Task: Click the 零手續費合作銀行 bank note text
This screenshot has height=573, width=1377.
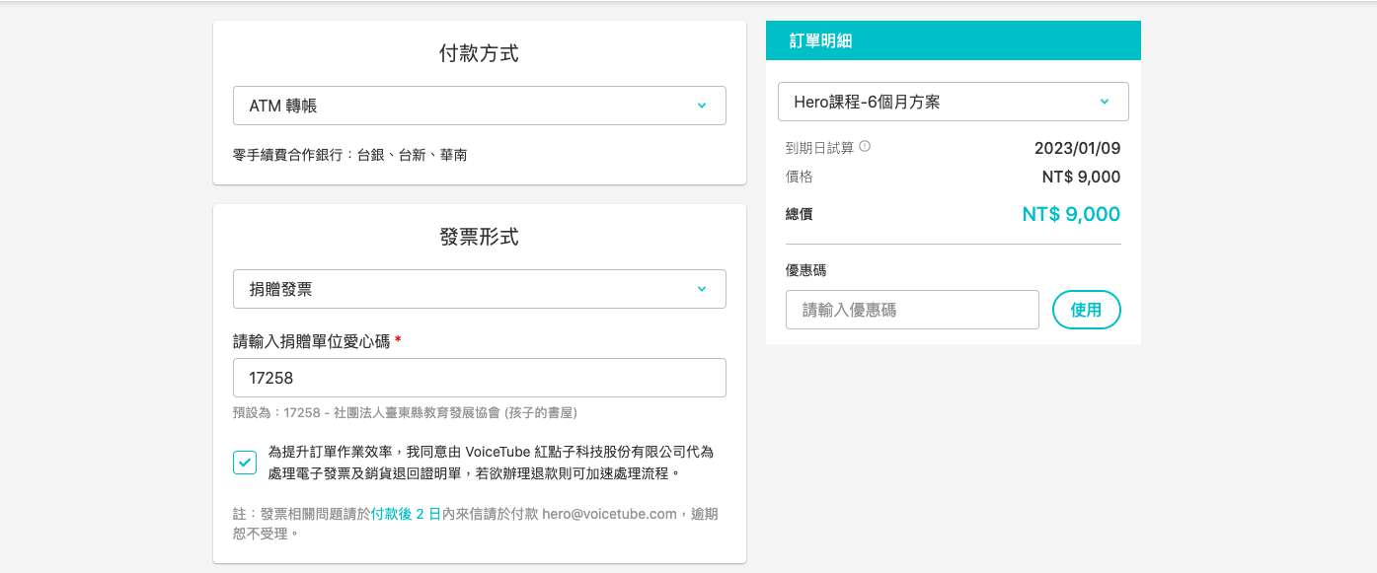Action: pos(349,155)
